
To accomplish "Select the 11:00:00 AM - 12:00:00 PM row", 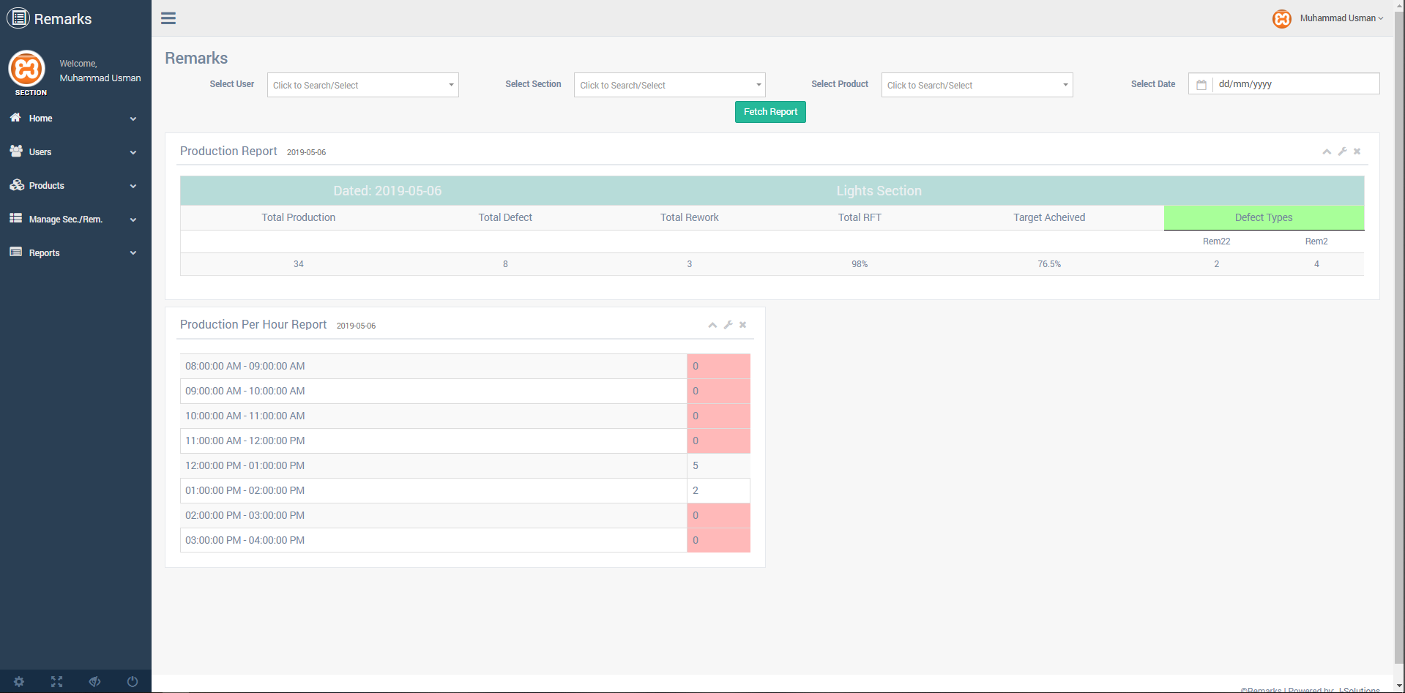I will (465, 441).
